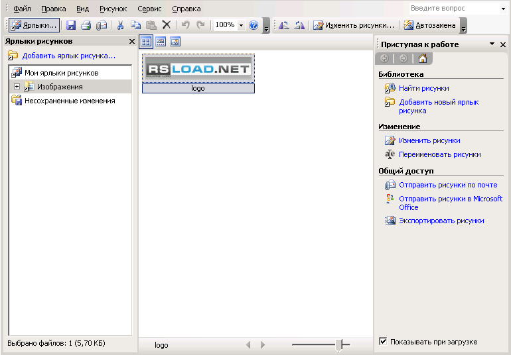This screenshot has height=355, width=511.
Task: Switch to single picture view
Action: (175, 42)
